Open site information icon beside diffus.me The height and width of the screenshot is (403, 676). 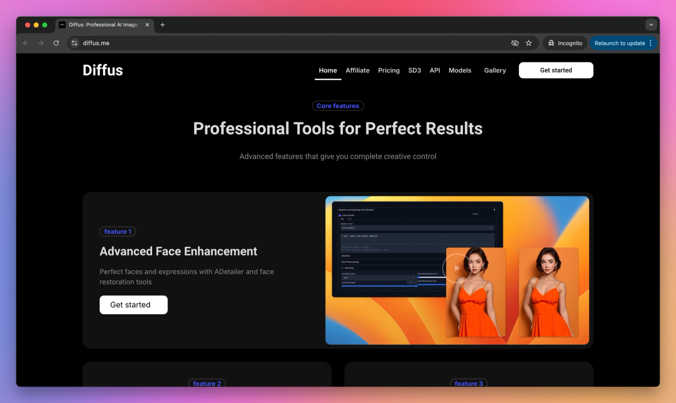point(74,43)
